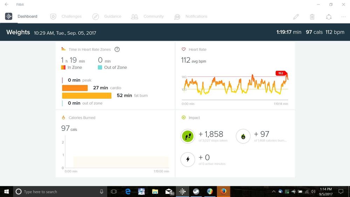Click the taskbar microphone icon
The width and height of the screenshot is (350, 197).
pyautogui.click(x=102, y=192)
